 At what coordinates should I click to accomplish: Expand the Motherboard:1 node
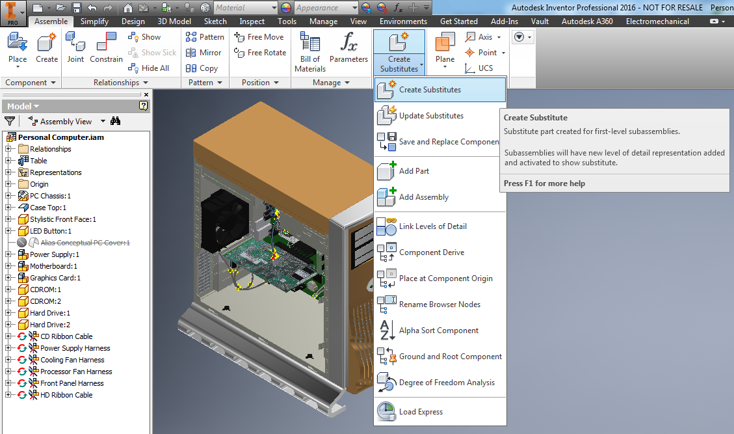[8, 266]
